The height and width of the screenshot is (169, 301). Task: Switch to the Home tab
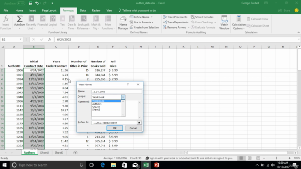coord(19,10)
